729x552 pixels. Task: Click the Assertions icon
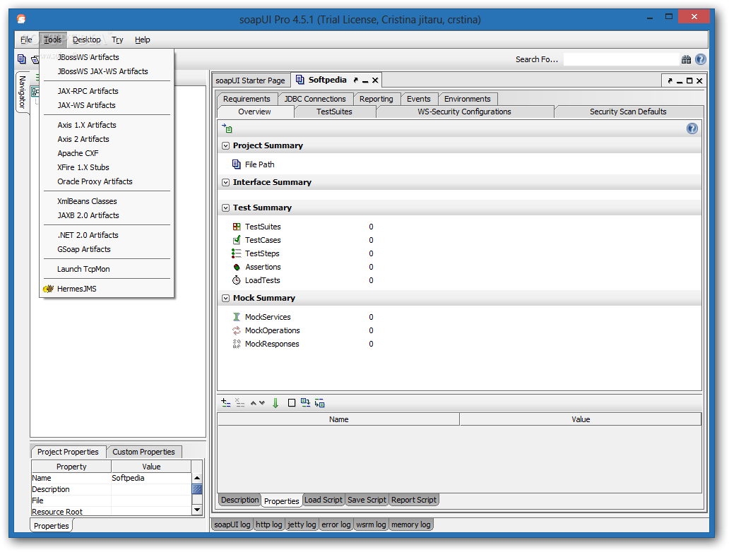(237, 267)
